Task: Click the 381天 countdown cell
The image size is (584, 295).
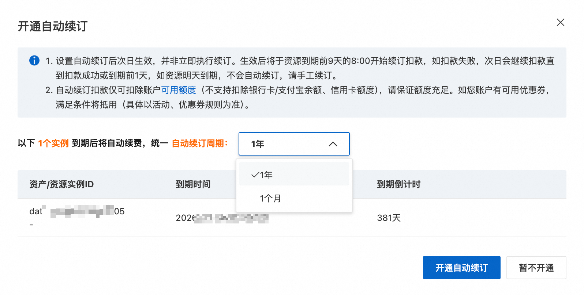Action: tap(389, 218)
